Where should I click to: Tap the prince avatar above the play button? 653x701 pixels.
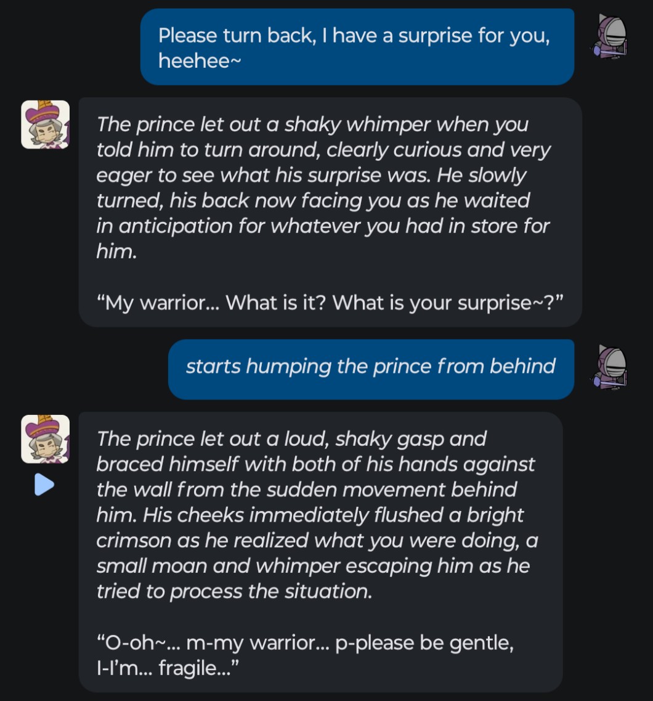(45, 439)
